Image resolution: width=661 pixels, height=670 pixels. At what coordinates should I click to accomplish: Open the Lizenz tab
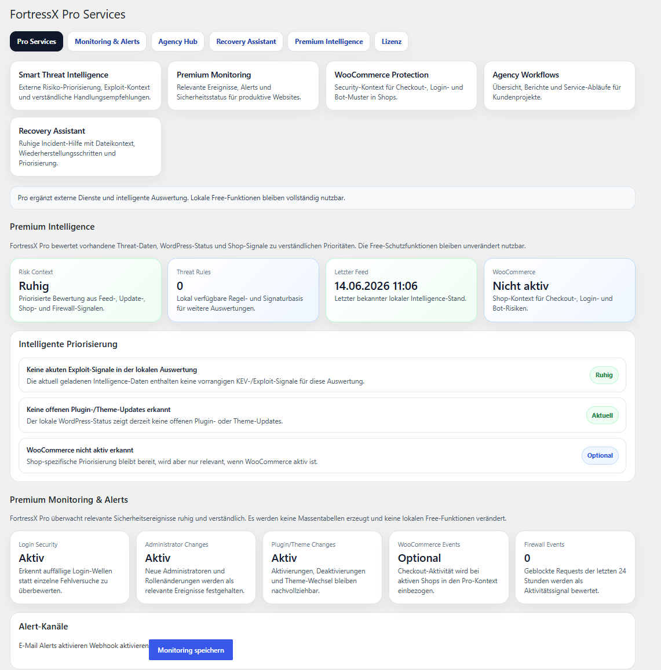click(392, 42)
